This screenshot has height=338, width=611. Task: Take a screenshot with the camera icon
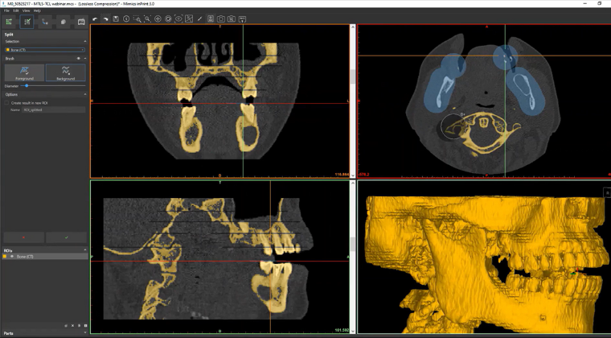point(221,19)
